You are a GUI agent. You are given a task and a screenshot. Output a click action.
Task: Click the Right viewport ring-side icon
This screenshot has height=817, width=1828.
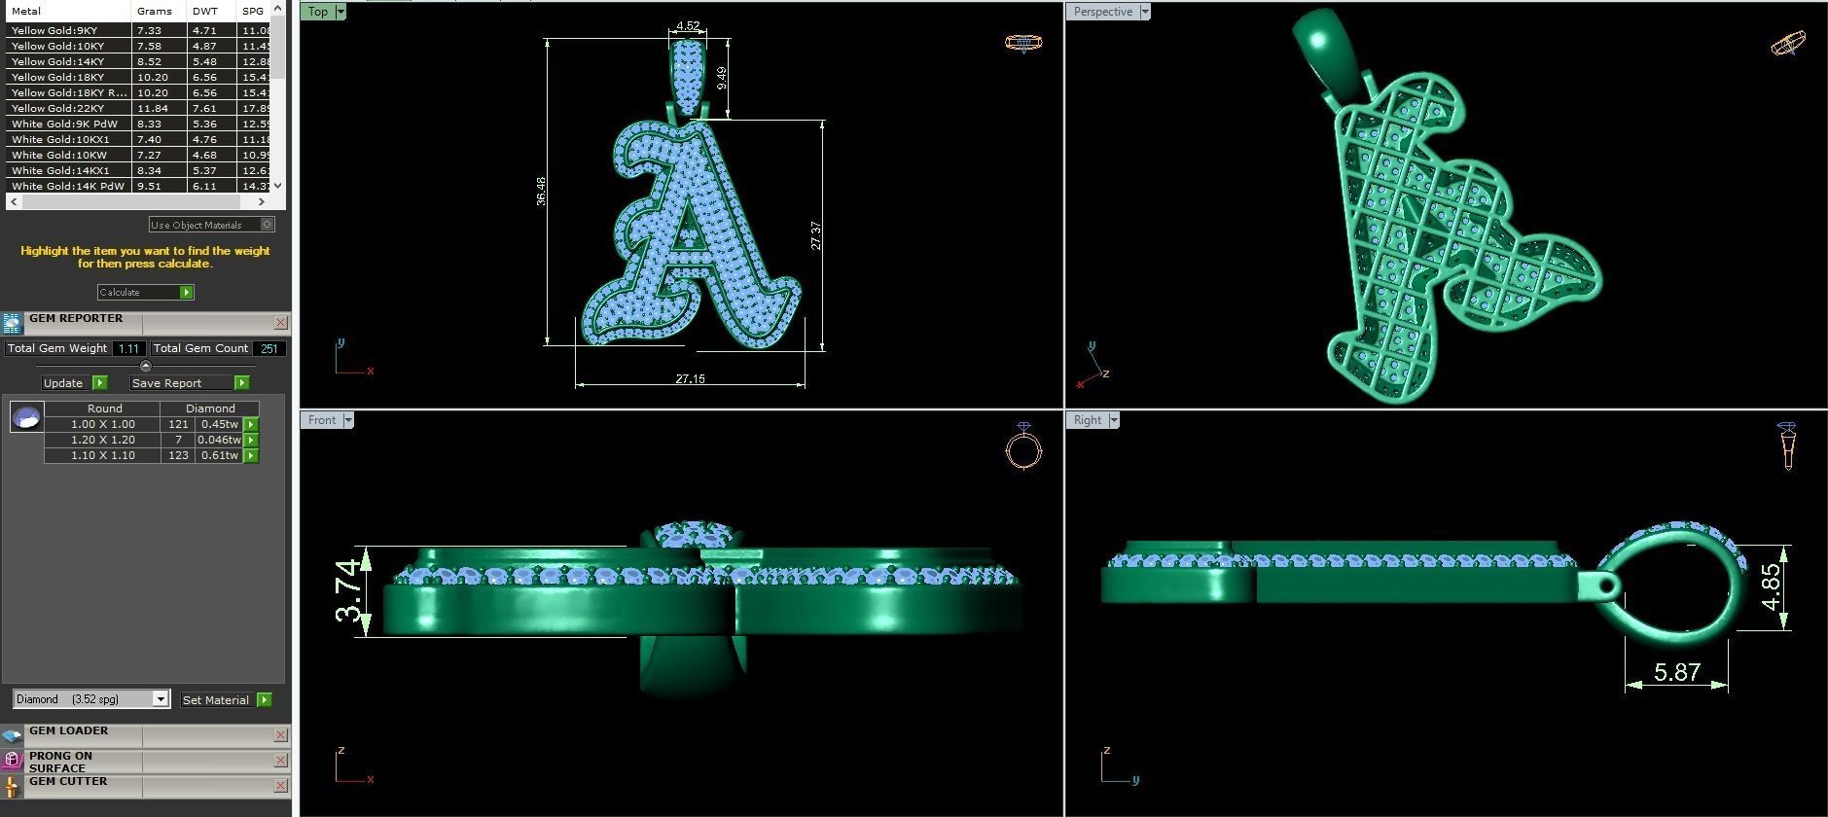[1787, 446]
